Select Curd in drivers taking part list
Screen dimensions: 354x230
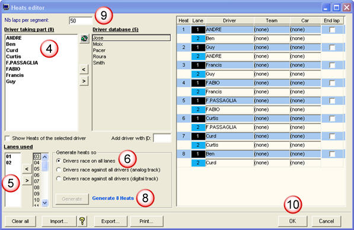pyautogui.click(x=12, y=50)
